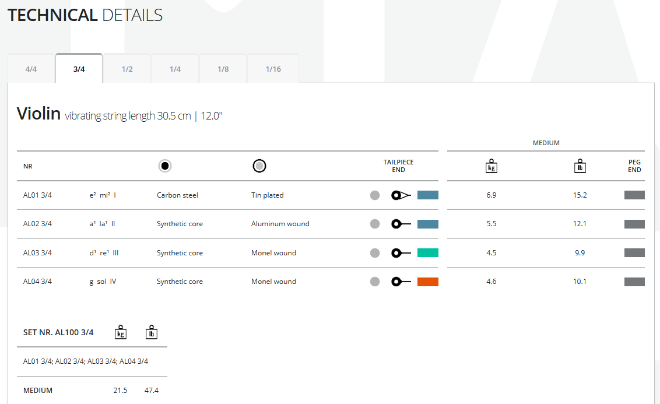Click the kg weight icon beside SET NR. AL100
This screenshot has width=660, height=404.
(121, 332)
